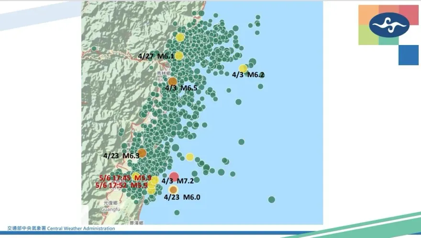Select the orange 4/3 M6.5 epicenter circle

click(173, 81)
